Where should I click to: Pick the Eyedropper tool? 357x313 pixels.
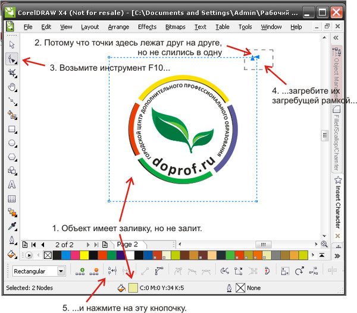12,226
